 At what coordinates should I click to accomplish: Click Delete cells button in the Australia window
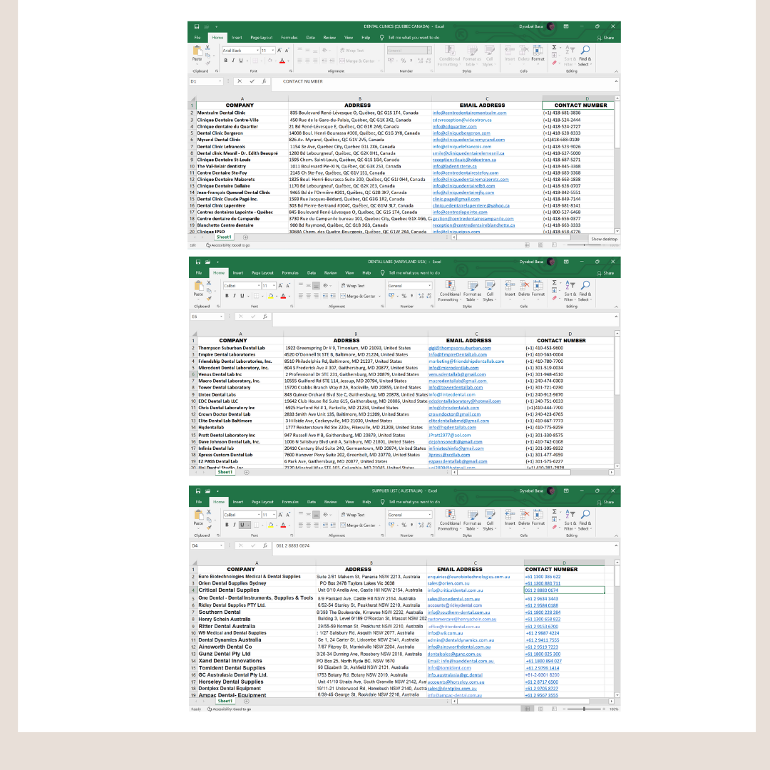[x=524, y=518]
